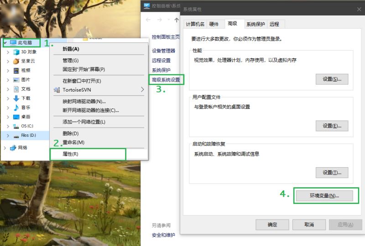Select the 音乐 music note icon
This screenshot has height=246, width=365.
(16, 107)
